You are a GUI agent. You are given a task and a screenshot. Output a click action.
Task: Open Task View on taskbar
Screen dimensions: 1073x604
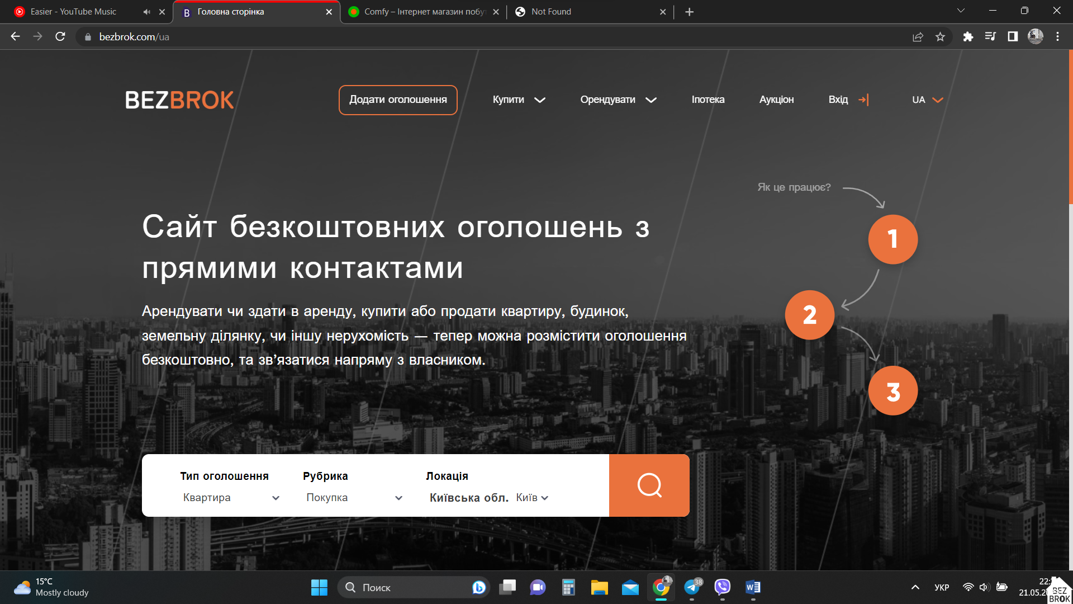(x=507, y=587)
